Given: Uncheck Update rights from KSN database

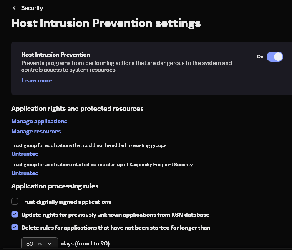Looking at the screenshot, I should pyautogui.click(x=15, y=215).
